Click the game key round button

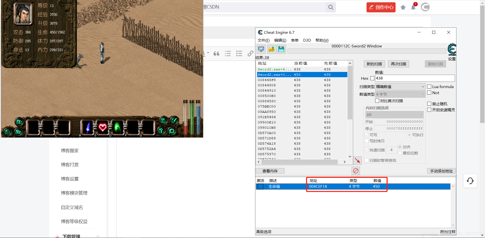[161, 131]
